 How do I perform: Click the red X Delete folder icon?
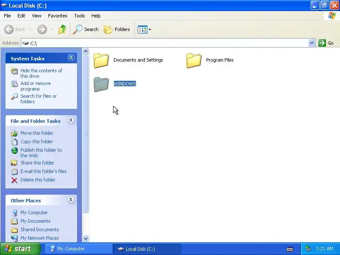click(14, 180)
